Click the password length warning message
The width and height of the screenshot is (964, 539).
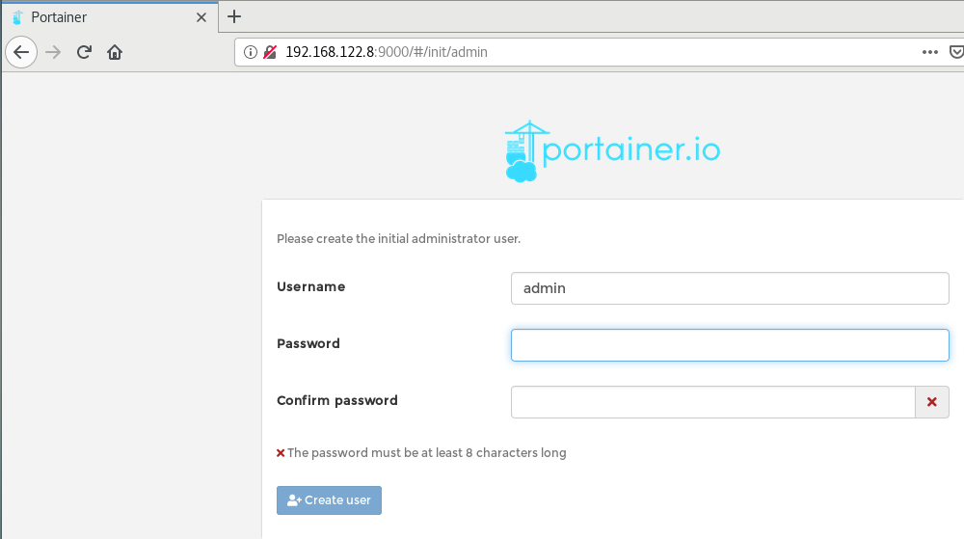(x=421, y=453)
